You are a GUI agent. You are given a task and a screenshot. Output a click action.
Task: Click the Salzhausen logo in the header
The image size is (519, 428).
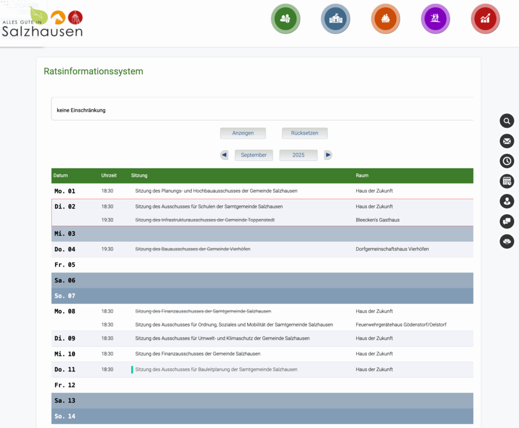point(42,24)
